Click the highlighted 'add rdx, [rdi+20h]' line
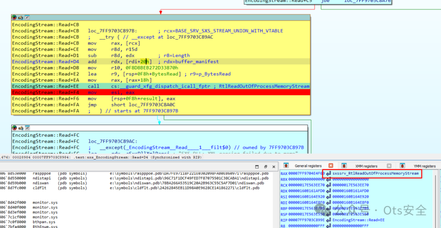The image size is (441, 228). click(x=160, y=62)
